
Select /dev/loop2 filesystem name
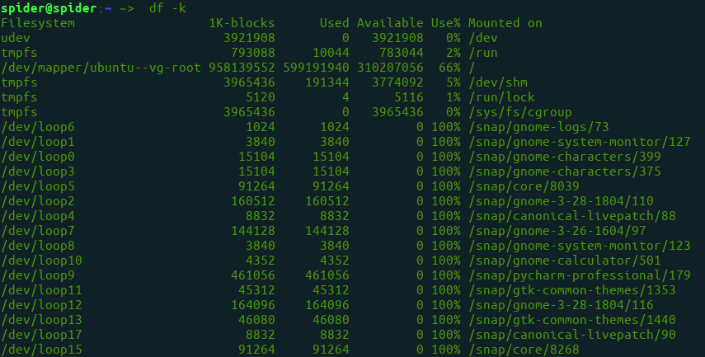[x=38, y=201]
